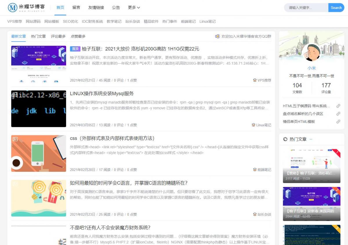Click the speaker announcement icon

[x=217, y=36]
